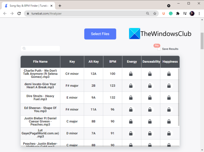Click the Pro badge above Save Results
This screenshot has width=204, height=152.
click(157, 46)
